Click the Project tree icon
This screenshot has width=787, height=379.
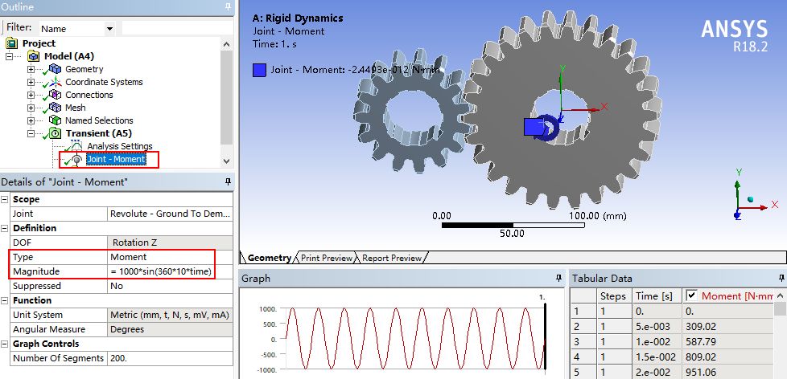[12, 43]
